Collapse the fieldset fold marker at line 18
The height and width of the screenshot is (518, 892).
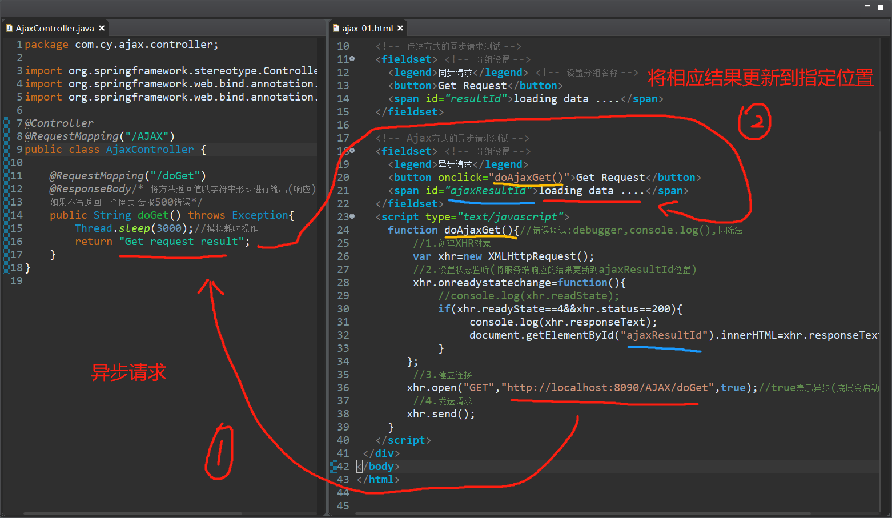click(352, 151)
